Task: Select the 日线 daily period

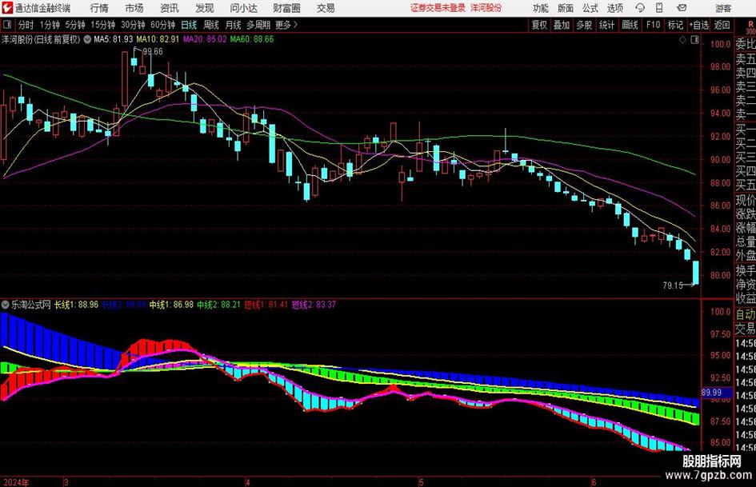Action: (x=189, y=25)
